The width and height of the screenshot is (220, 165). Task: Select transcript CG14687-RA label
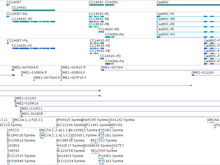click(17, 14)
